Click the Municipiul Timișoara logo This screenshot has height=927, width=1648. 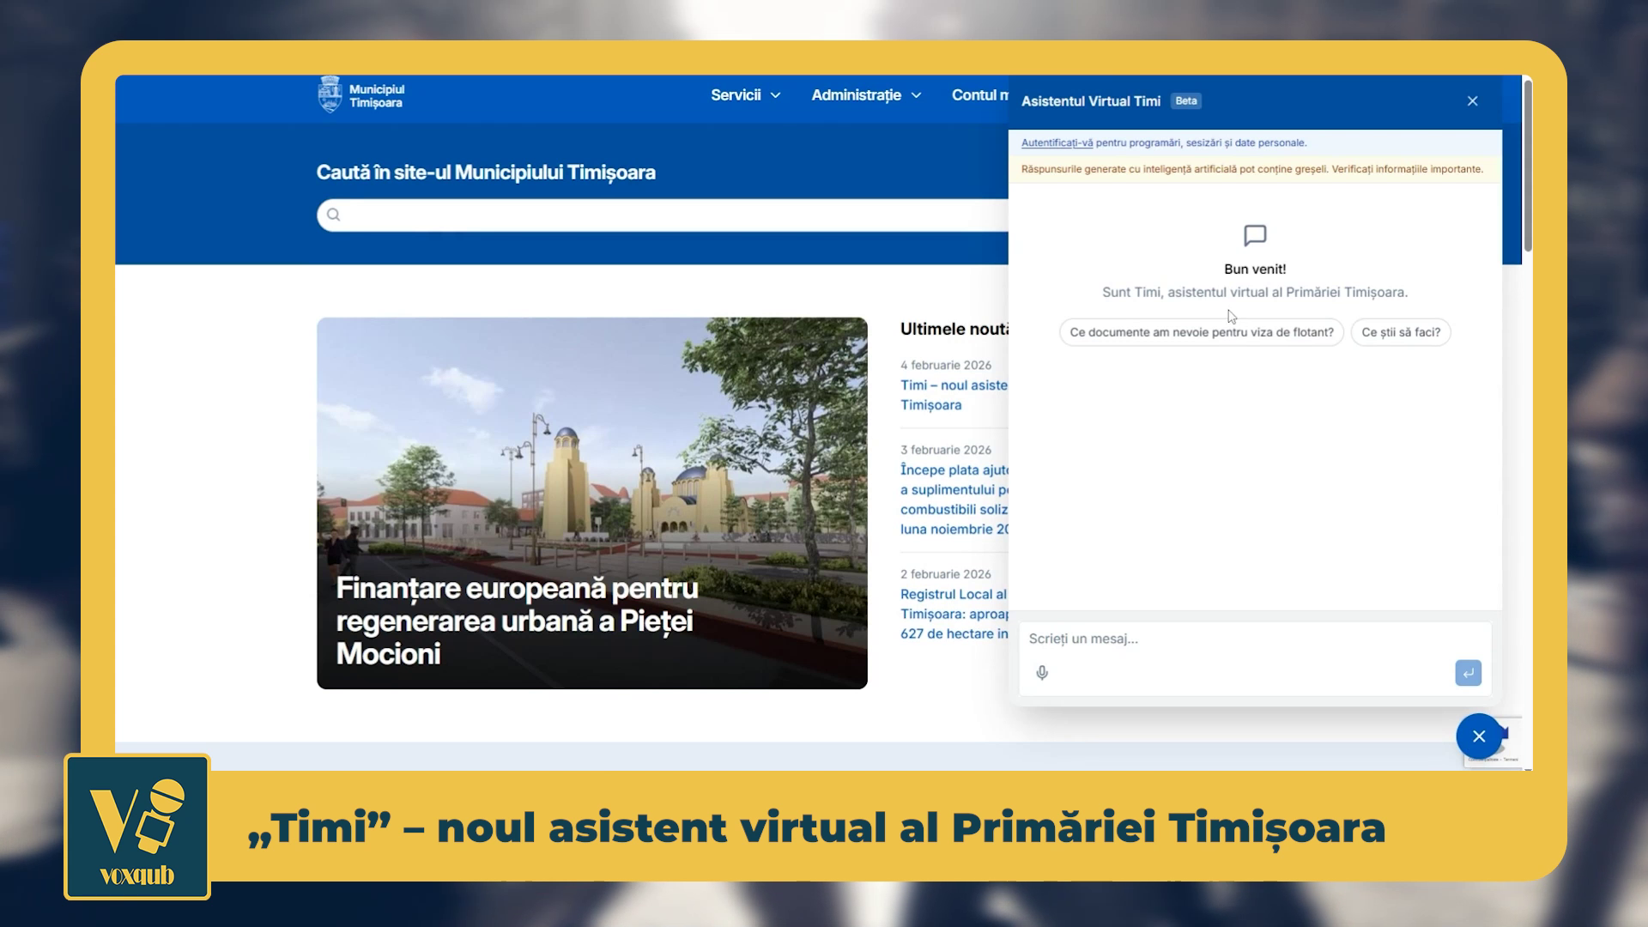click(361, 95)
